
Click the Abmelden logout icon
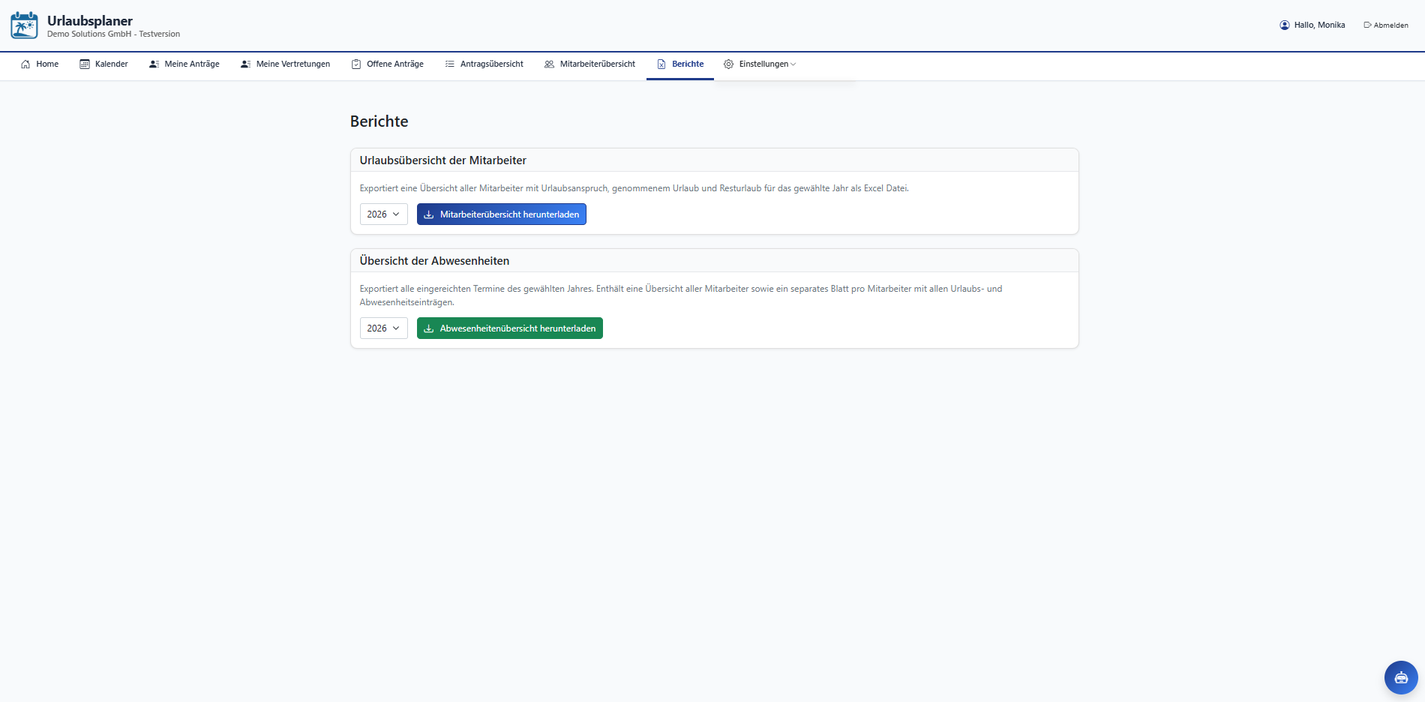pos(1367,25)
